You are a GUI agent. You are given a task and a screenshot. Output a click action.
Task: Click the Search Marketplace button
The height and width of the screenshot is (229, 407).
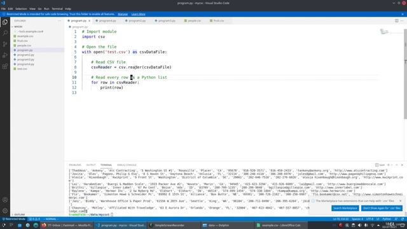345,208
